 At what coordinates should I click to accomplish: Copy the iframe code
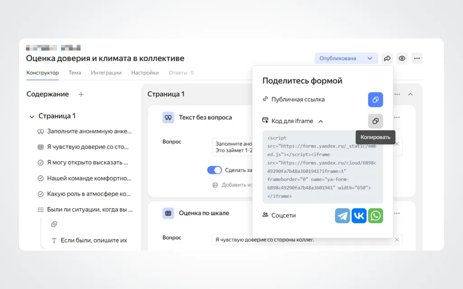point(375,121)
